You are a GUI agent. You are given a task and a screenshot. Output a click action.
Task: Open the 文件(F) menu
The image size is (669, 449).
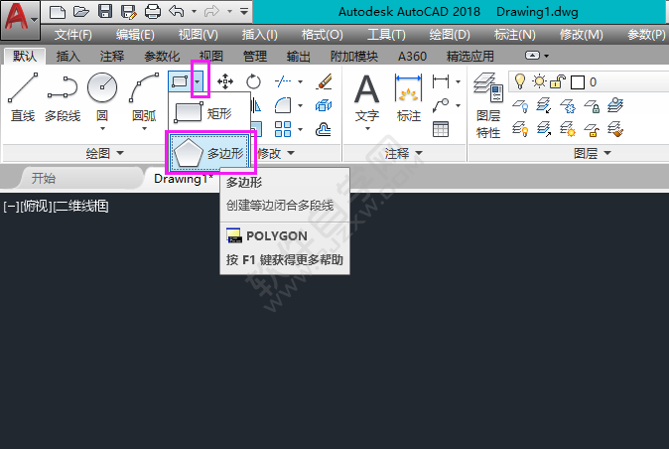[x=73, y=35]
